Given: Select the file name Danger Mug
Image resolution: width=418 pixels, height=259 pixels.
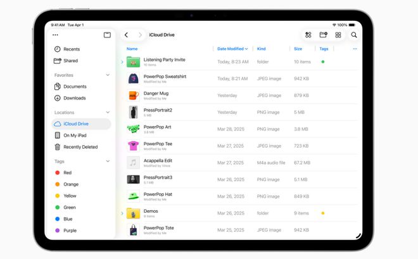Looking at the screenshot, I should [156, 93].
